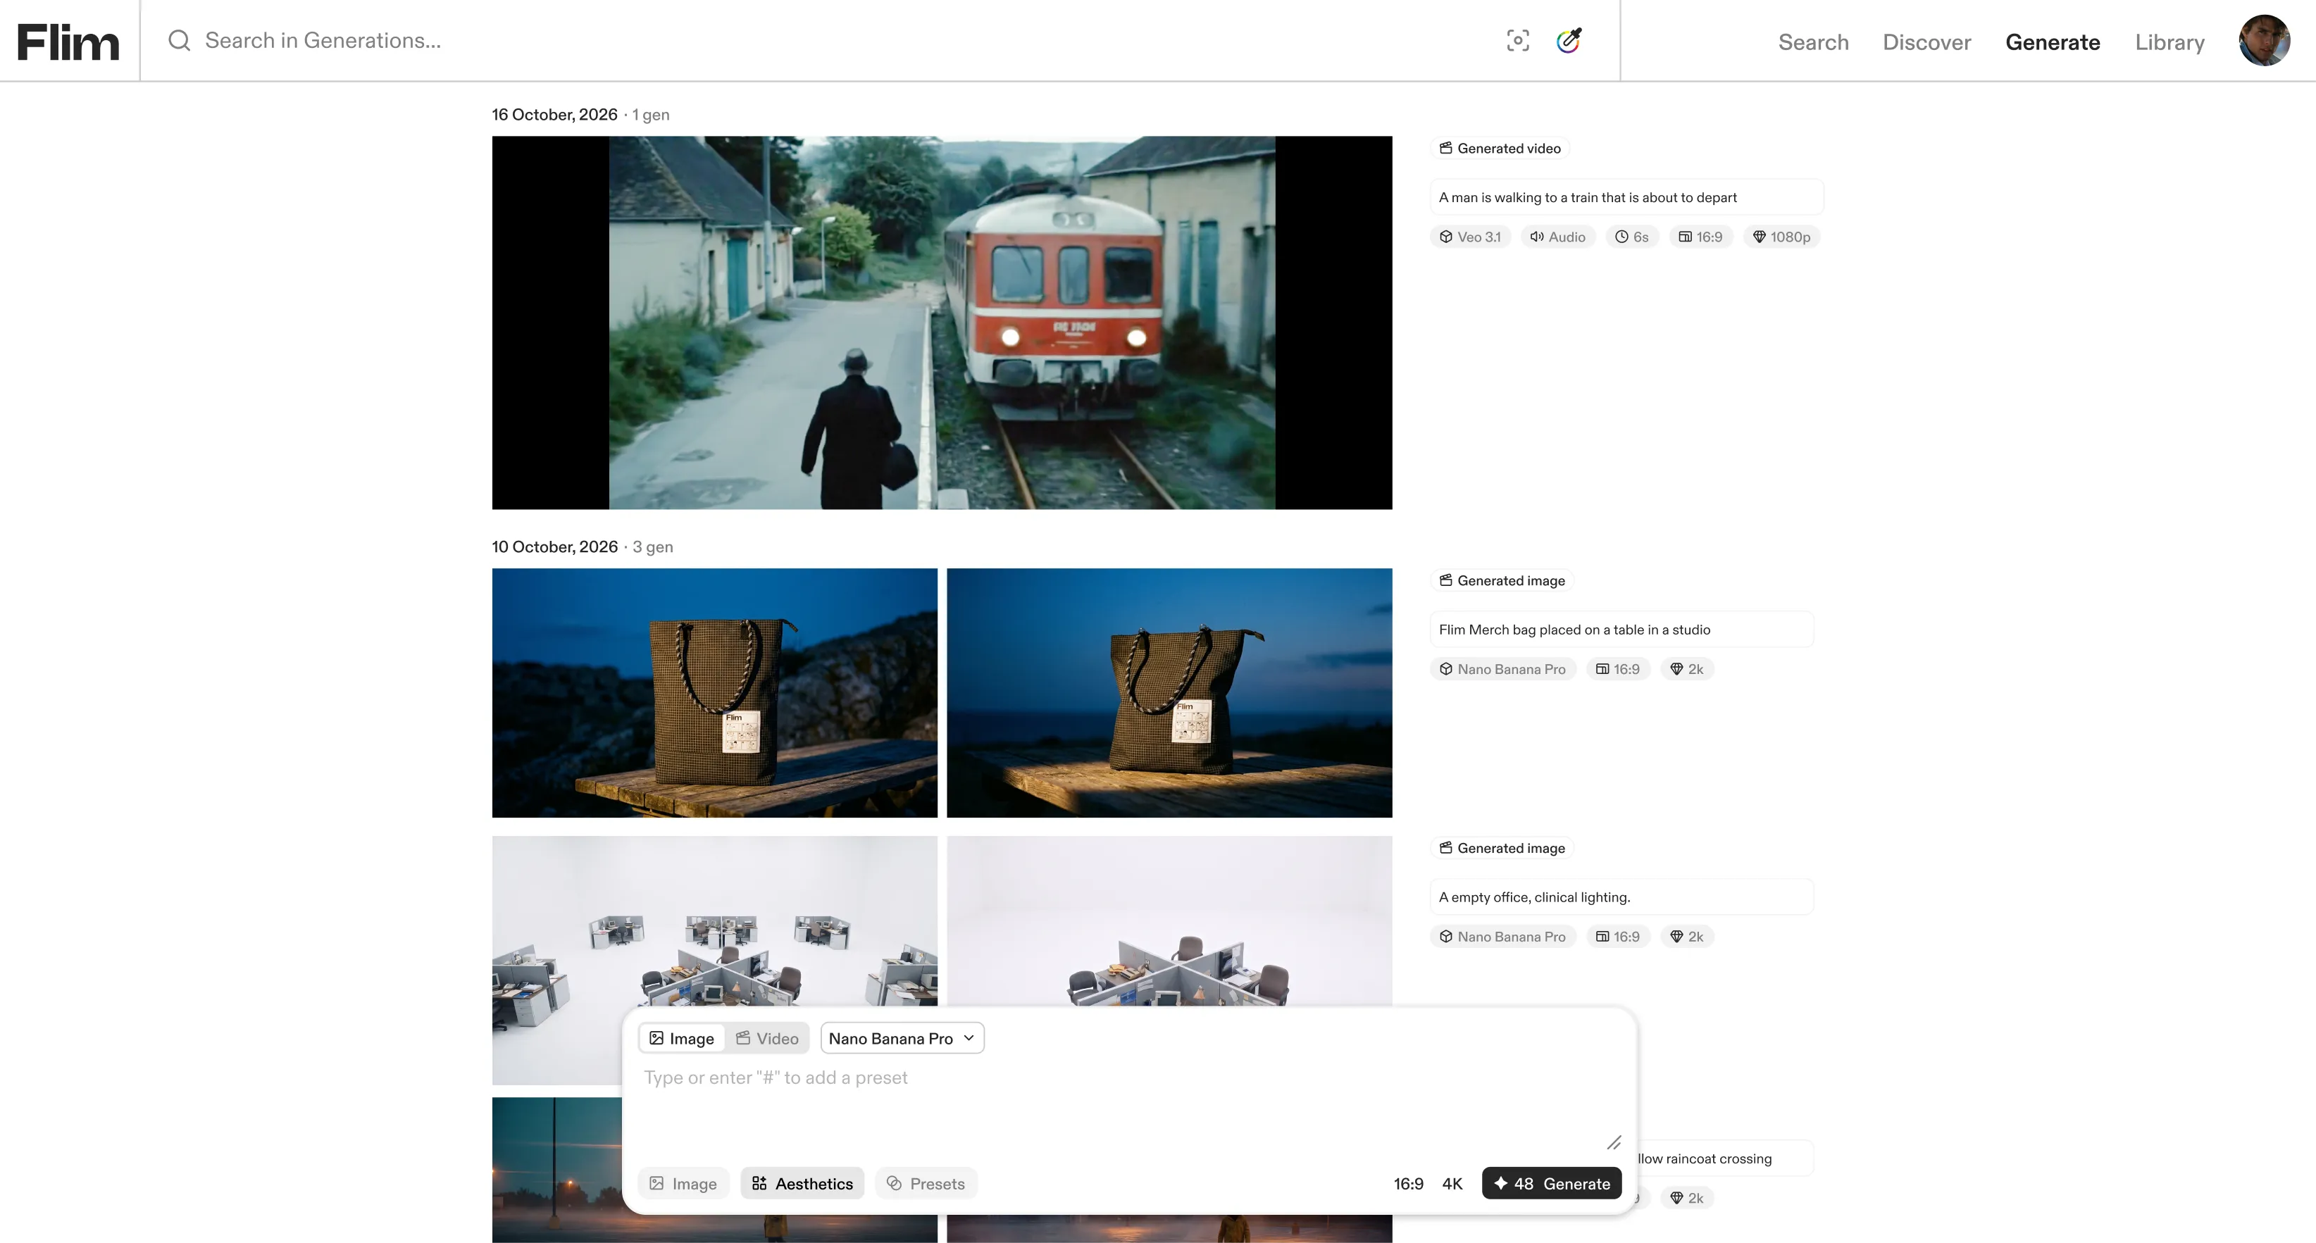Open the Generate tab

[x=2053, y=42]
